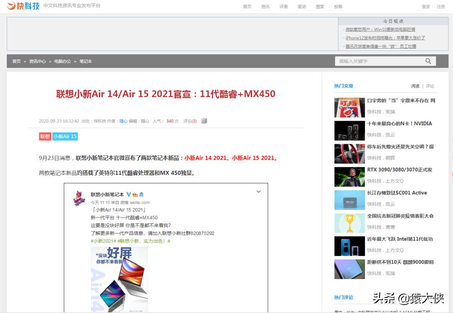
Task: Click the 登录 link
Action: pos(426,7)
